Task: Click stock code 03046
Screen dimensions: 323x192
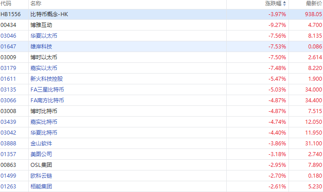Action: pyautogui.click(x=8, y=36)
